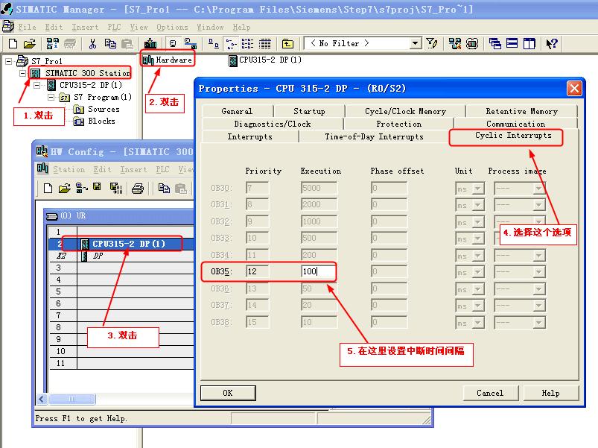Collapse the S7 Program(1) tree node
598x448 pixels.
pyautogui.click(x=51, y=98)
